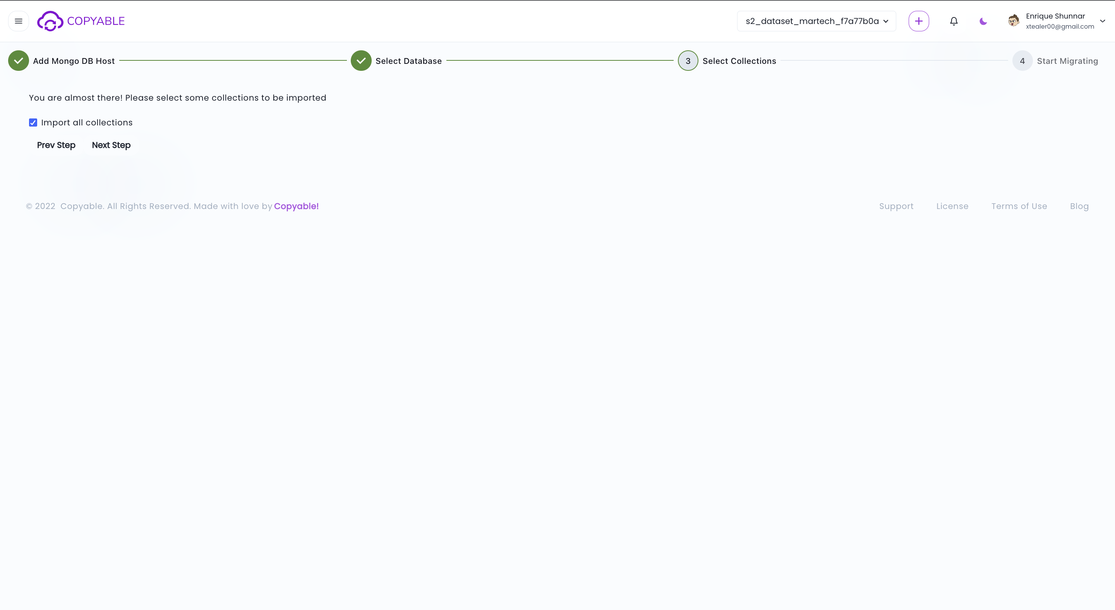Uncheck Import all collections
1115x610 pixels.
tap(33, 122)
